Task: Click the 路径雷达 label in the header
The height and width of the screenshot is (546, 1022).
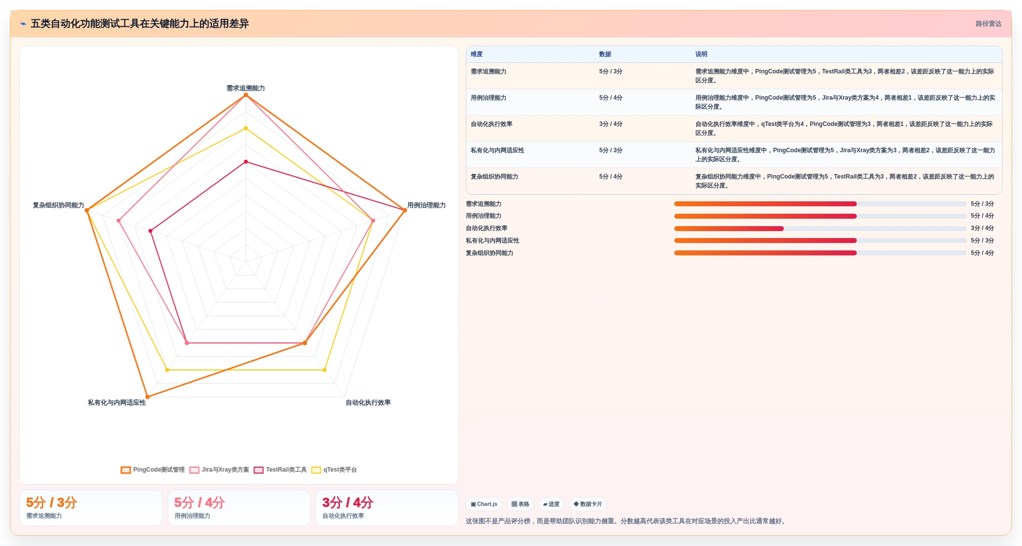Action: (988, 24)
